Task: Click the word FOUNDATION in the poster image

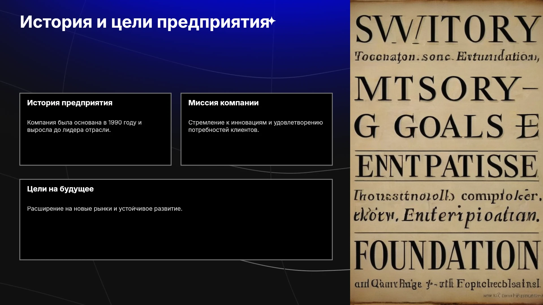Action: click(x=447, y=255)
